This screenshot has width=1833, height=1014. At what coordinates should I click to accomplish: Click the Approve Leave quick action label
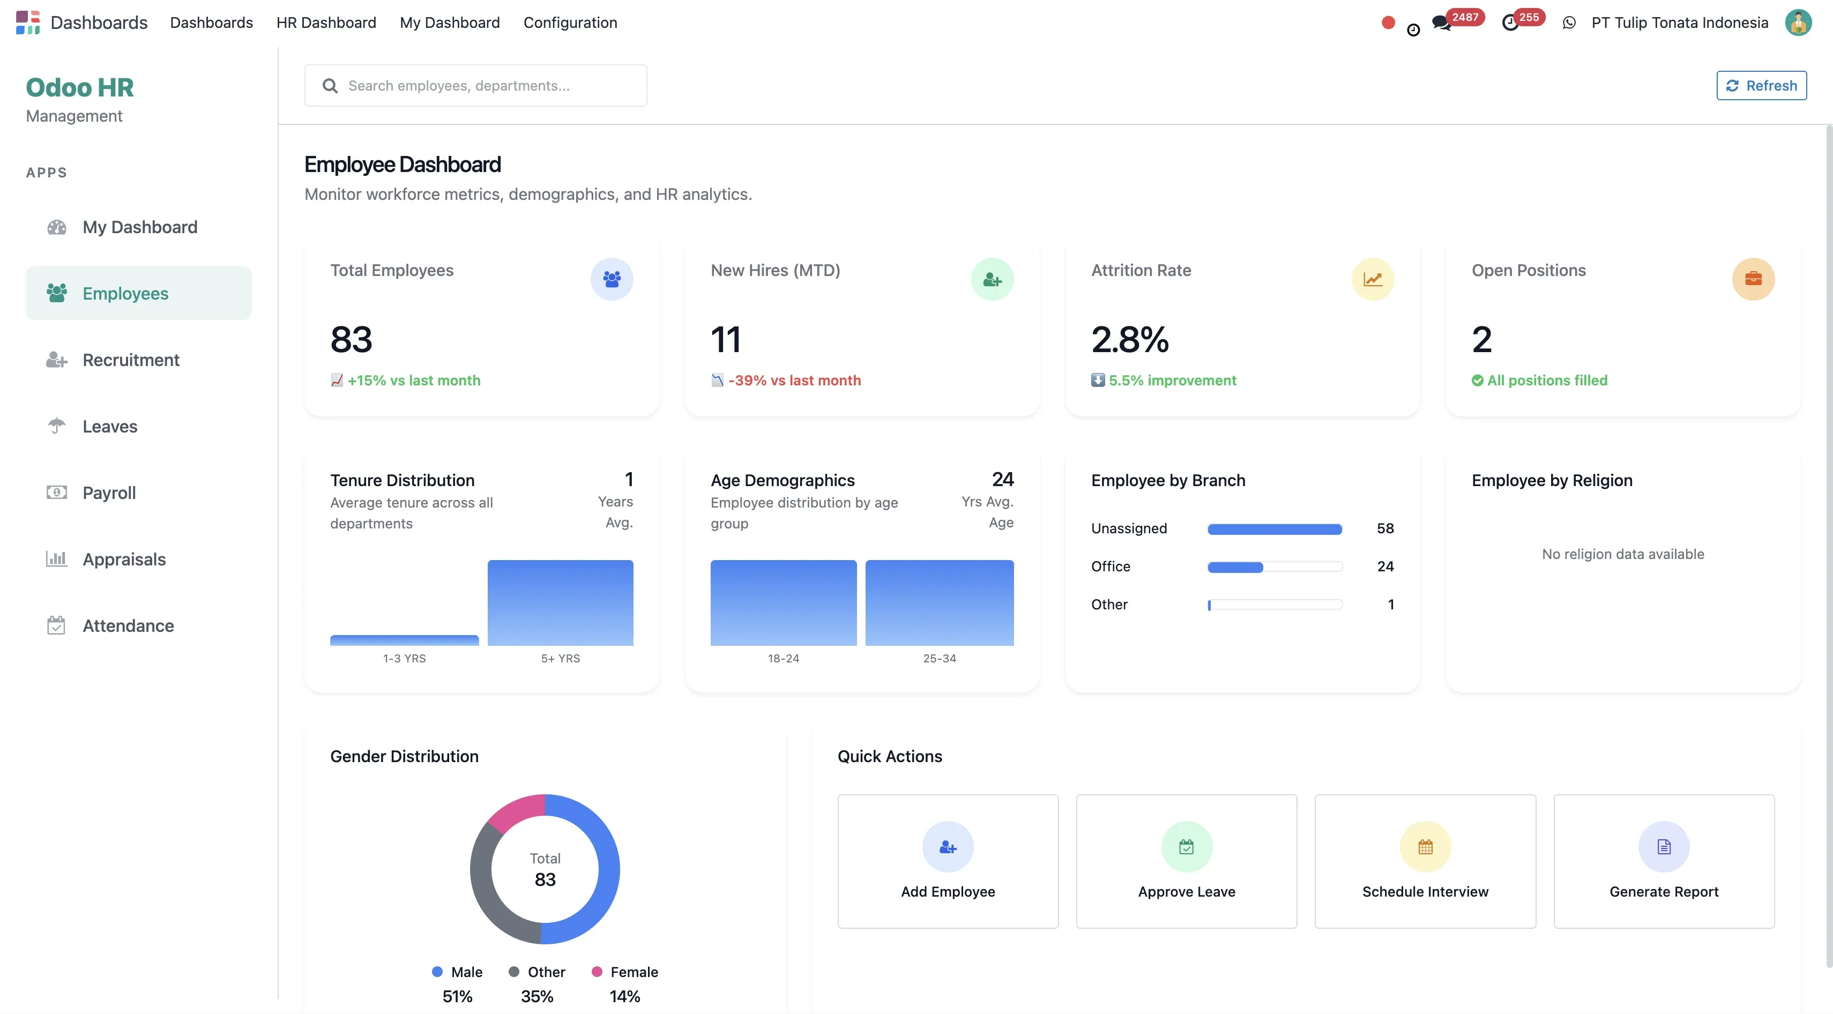(1186, 892)
